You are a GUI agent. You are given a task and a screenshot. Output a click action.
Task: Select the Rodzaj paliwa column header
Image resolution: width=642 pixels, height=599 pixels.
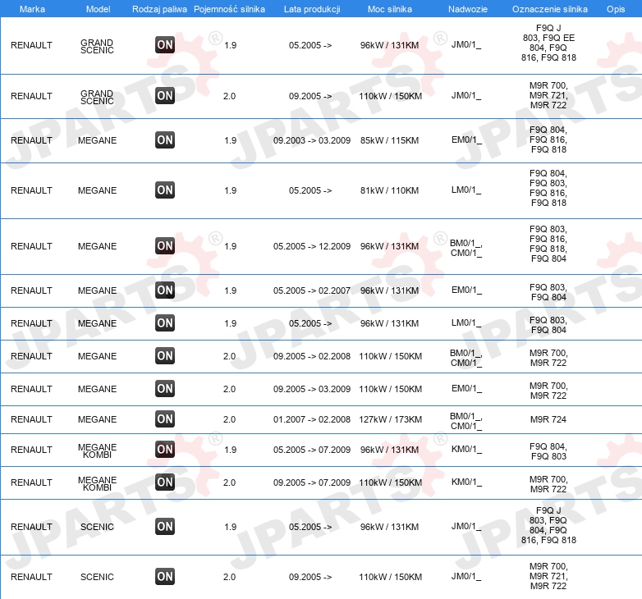coord(159,9)
